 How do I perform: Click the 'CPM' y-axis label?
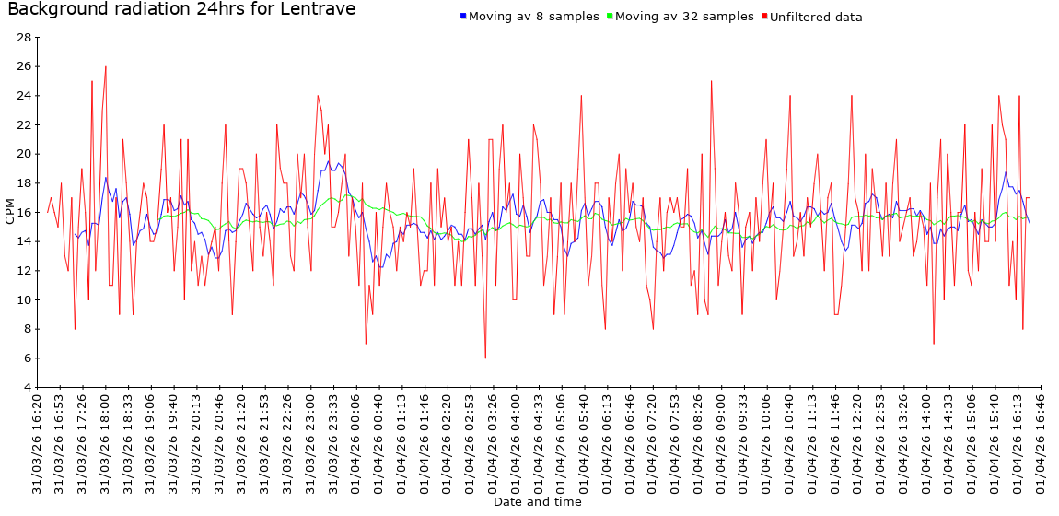[10, 211]
